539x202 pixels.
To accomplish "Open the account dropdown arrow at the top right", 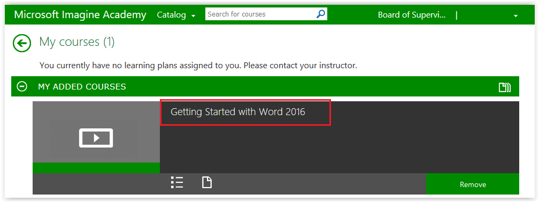I will coord(515,16).
